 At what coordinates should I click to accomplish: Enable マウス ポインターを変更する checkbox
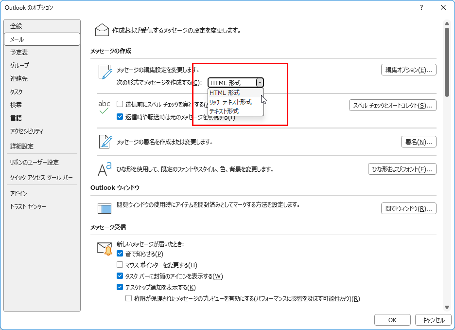click(x=120, y=265)
